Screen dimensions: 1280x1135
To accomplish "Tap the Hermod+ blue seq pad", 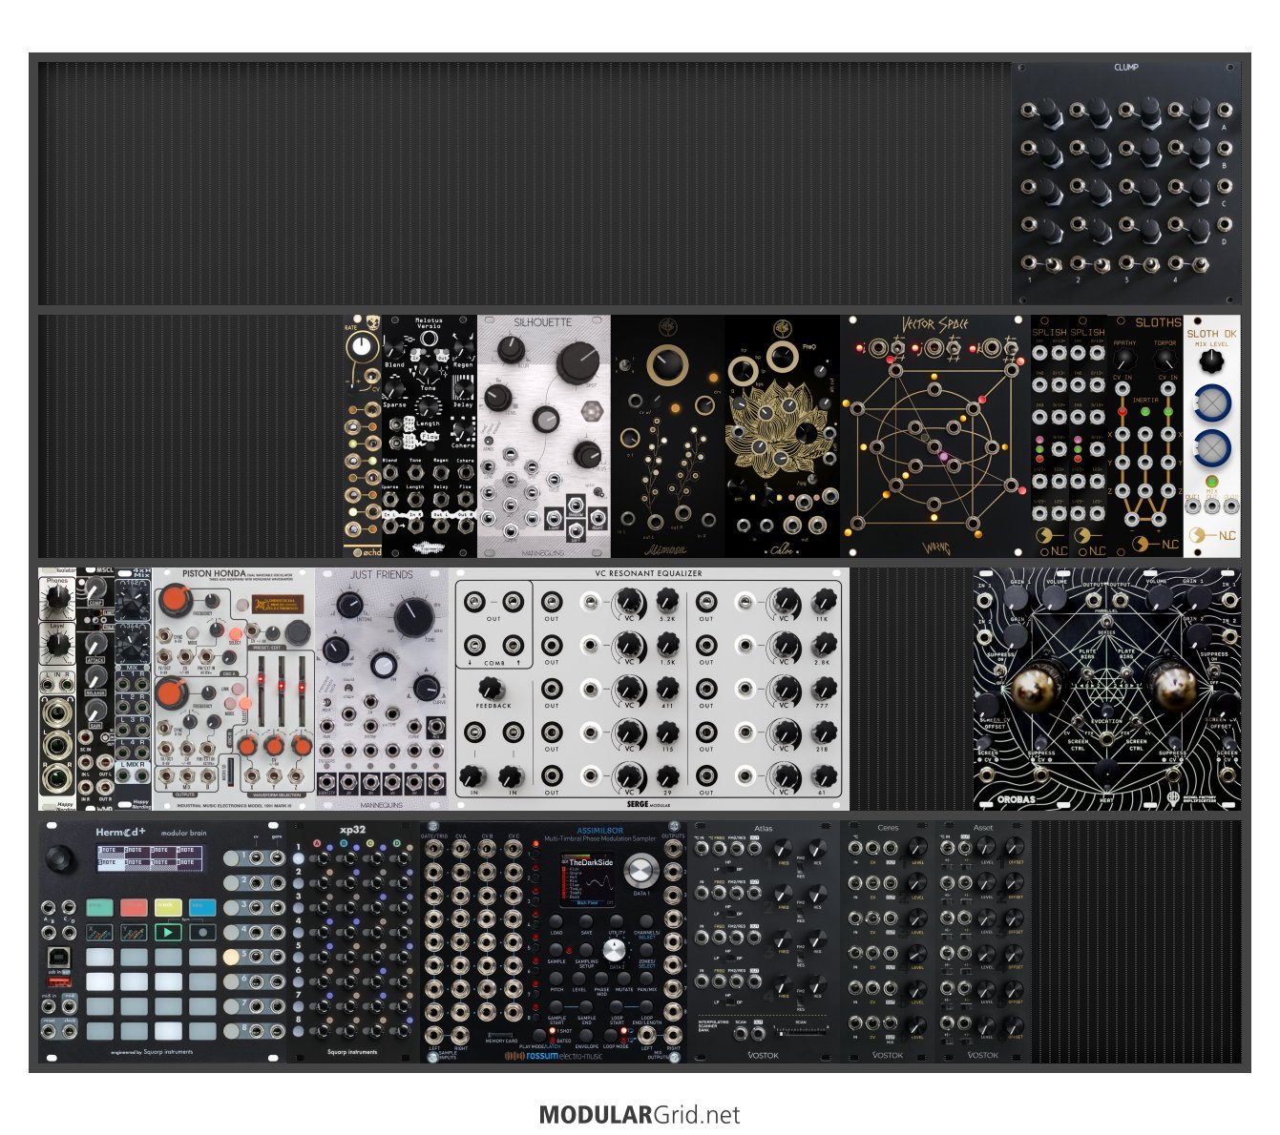I will point(202,907).
